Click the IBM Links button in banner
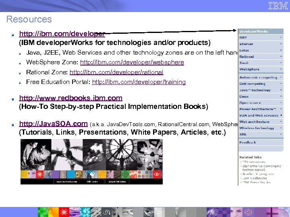Image resolution: width=290 pixels, height=217 pixels. coord(92,182)
